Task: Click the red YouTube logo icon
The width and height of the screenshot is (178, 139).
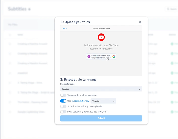Action: coord(101,37)
